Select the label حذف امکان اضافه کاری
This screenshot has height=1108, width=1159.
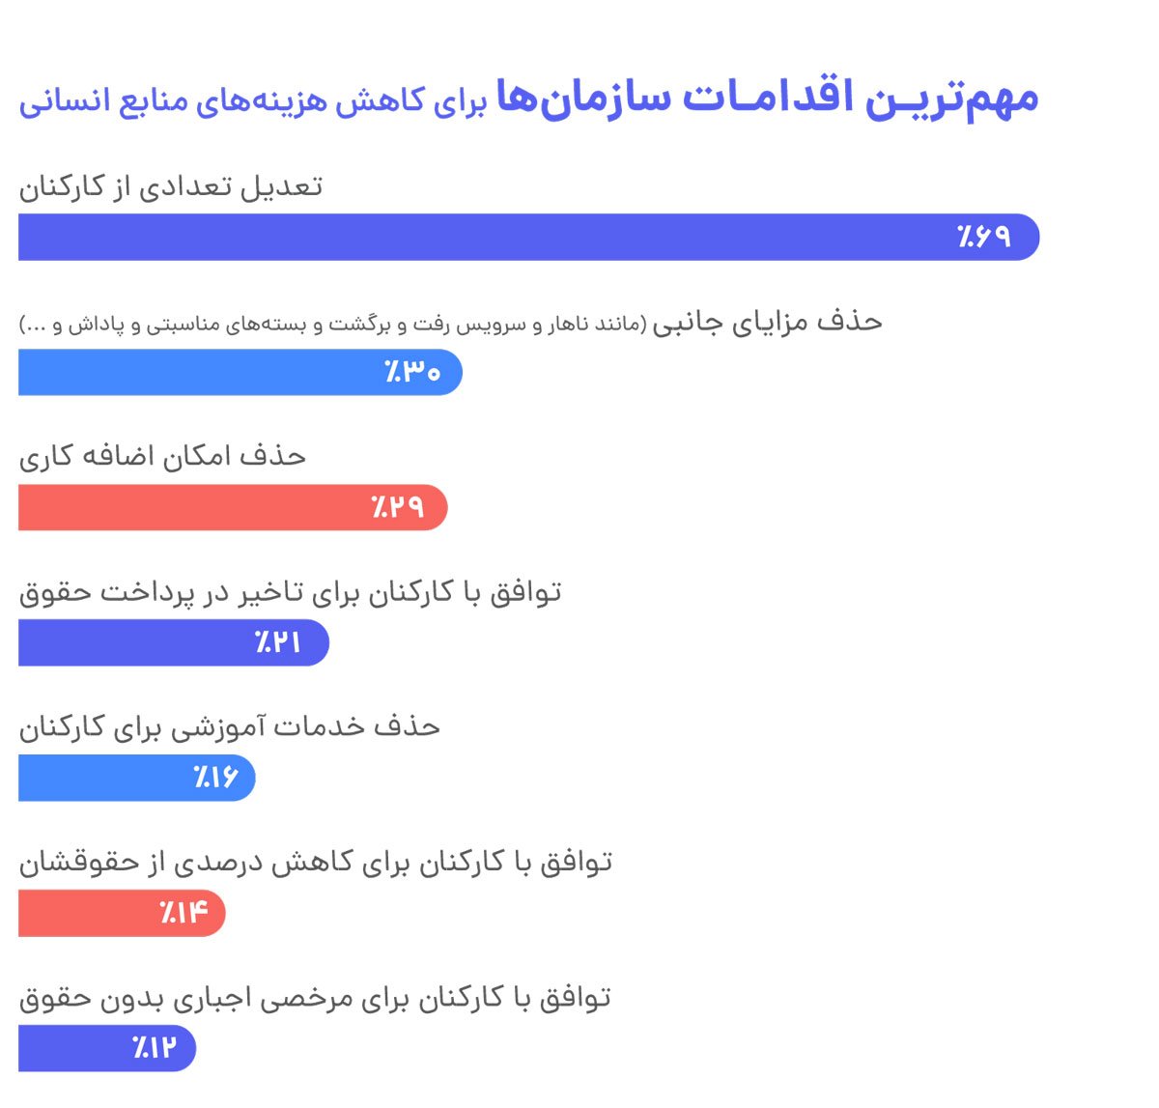tap(162, 456)
